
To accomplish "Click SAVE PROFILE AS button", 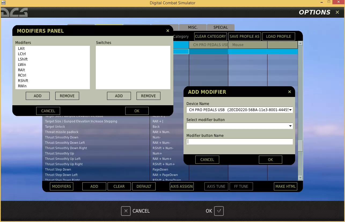I will 245,36.
